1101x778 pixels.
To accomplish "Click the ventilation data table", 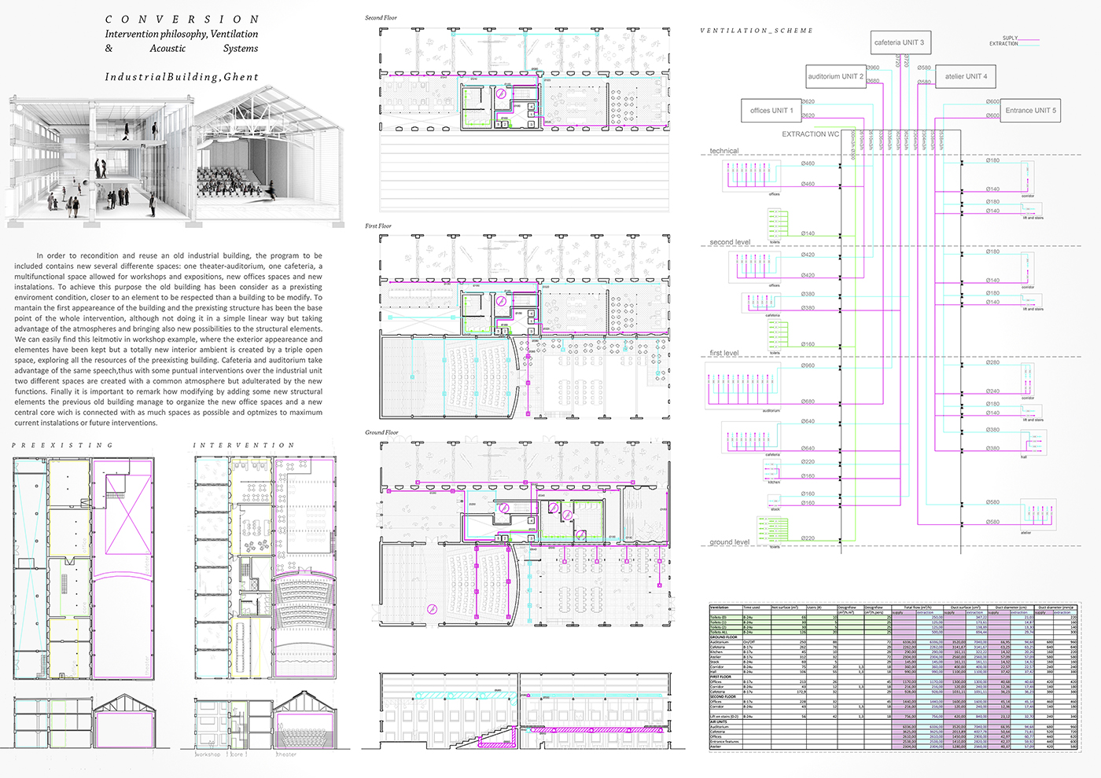I will point(894,677).
